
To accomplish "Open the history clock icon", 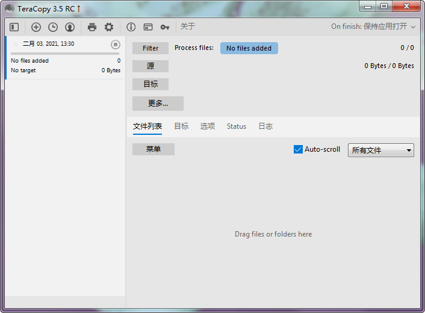I will coord(53,27).
